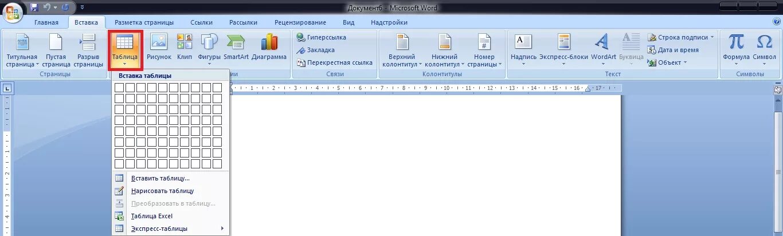Screen dimensions: 783x236
Task: Select the Вставка ribbon tab
Action: (86, 22)
